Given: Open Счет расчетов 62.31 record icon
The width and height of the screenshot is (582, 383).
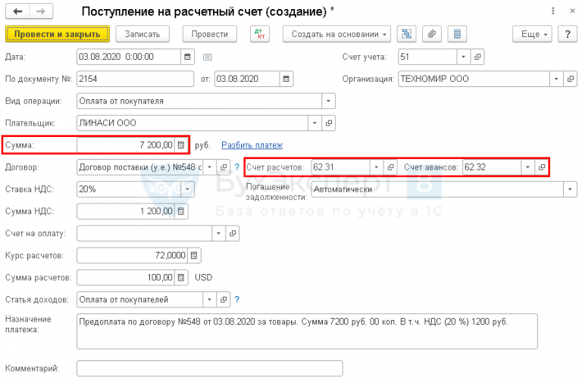Looking at the screenshot, I should (x=390, y=167).
